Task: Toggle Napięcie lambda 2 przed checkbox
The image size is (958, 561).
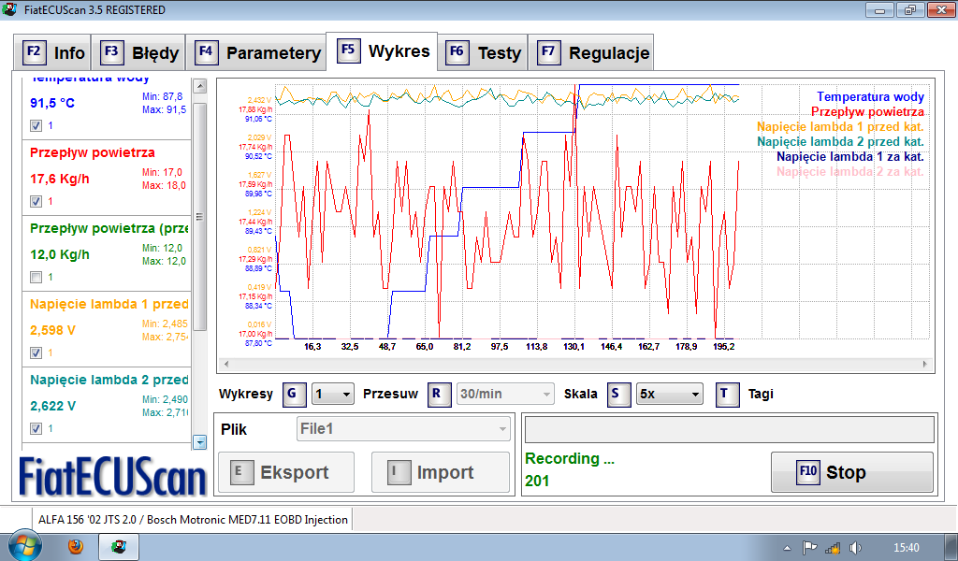Action: coord(36,428)
